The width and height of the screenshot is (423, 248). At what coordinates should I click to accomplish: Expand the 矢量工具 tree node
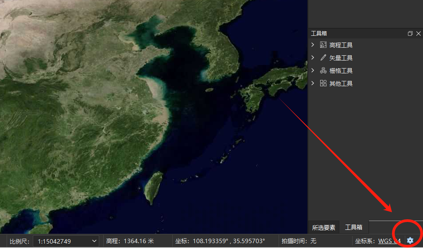point(313,57)
